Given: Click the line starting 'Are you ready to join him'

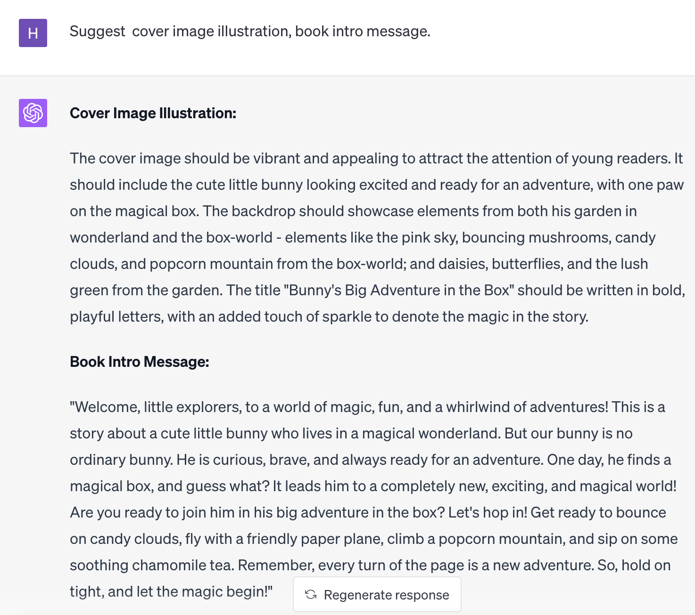Looking at the screenshot, I should tap(368, 513).
